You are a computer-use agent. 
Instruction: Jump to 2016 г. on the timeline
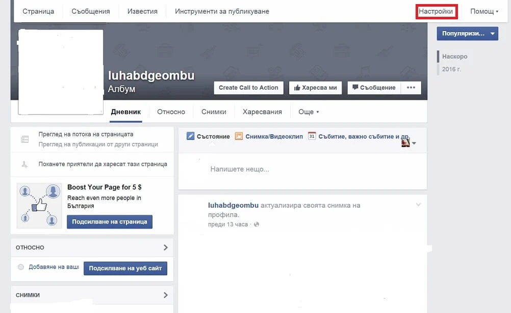[x=451, y=69]
